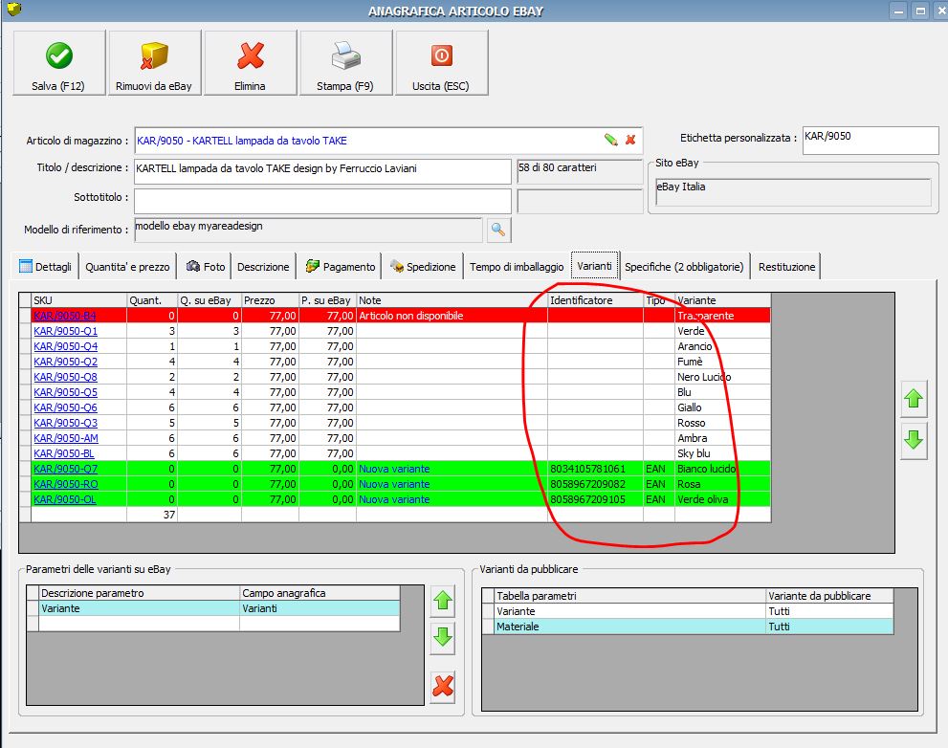Screen dimensions: 948x748
Task: Click identifier cell 8034105781061
Action: tap(596, 469)
